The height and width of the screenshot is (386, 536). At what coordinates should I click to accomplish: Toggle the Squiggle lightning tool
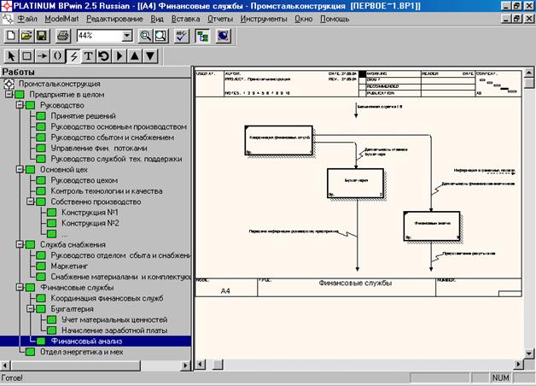(x=73, y=56)
